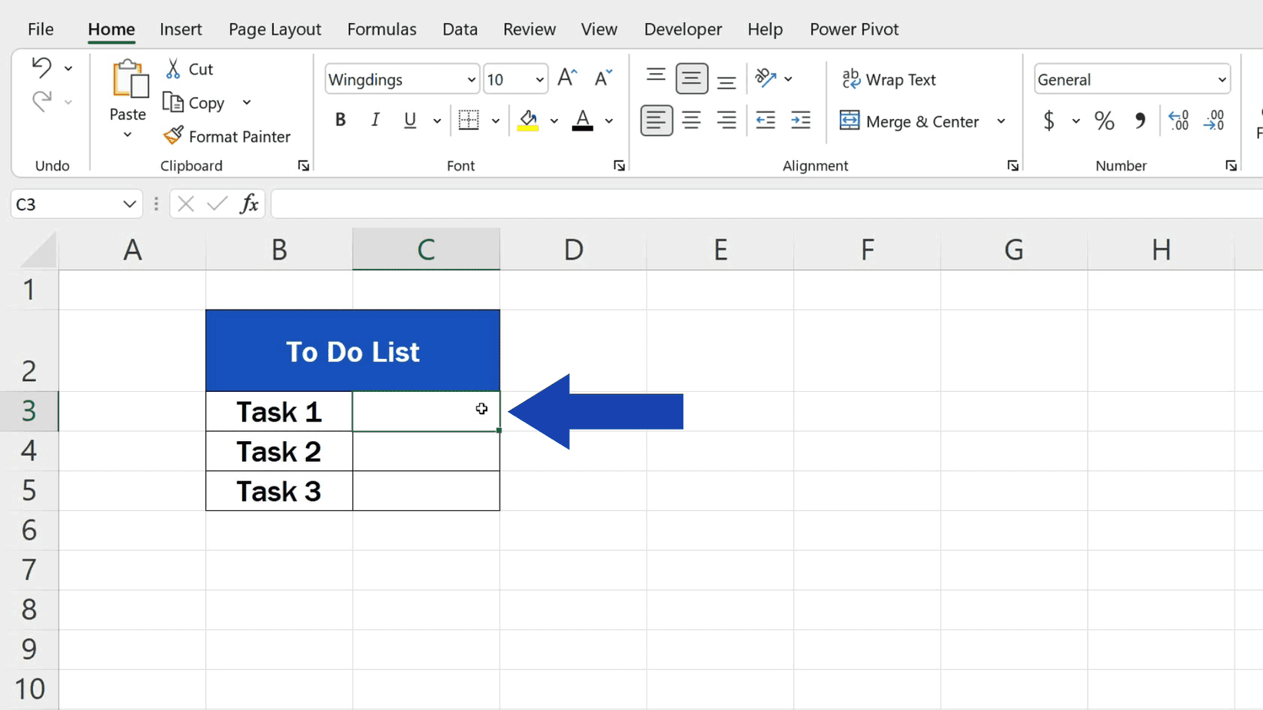The height and width of the screenshot is (710, 1263).
Task: Toggle underline formatting
Action: tap(409, 121)
